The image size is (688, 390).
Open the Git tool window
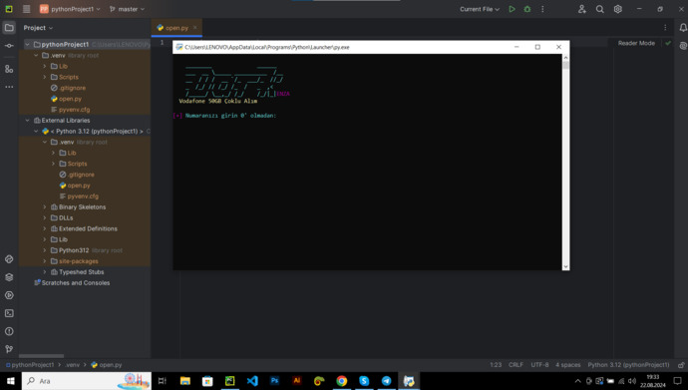tap(9, 349)
